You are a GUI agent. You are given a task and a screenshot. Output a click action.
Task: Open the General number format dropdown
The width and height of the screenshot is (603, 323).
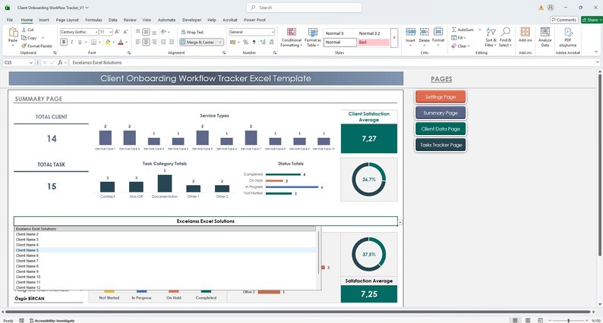point(273,33)
